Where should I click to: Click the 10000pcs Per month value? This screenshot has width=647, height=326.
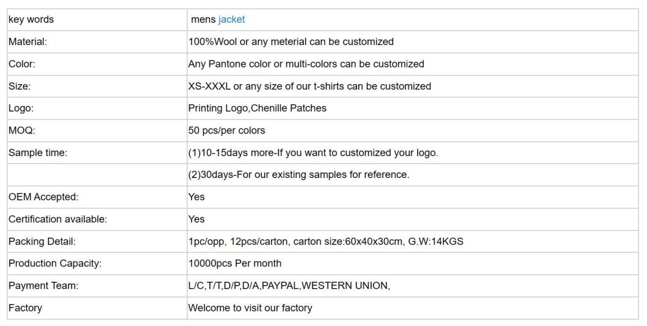(x=235, y=263)
